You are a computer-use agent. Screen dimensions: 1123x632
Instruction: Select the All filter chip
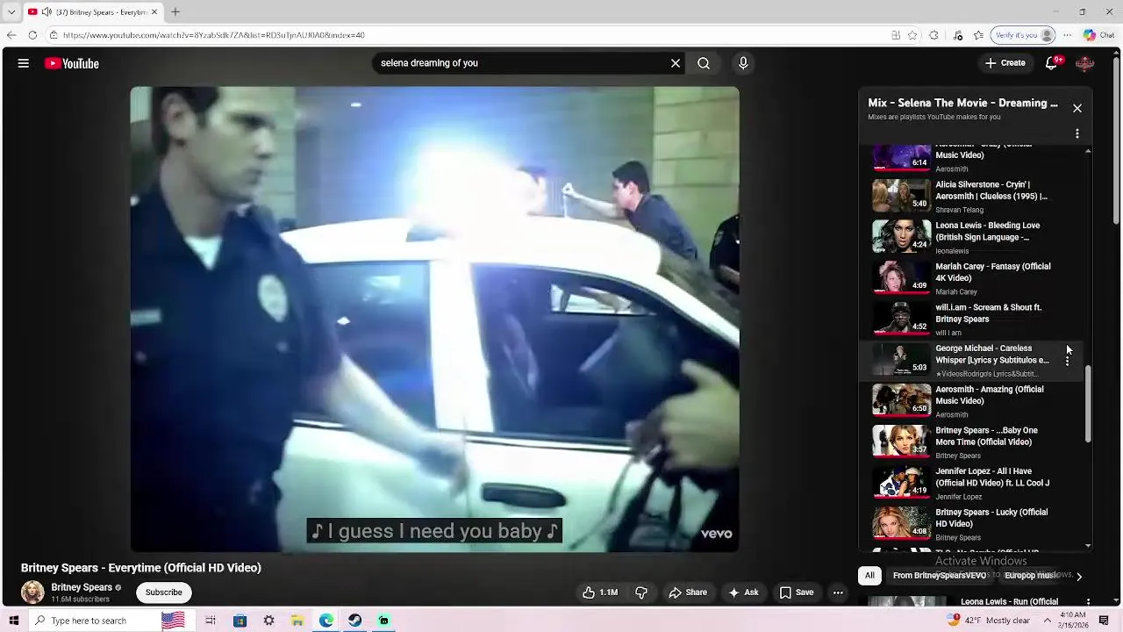(x=869, y=576)
